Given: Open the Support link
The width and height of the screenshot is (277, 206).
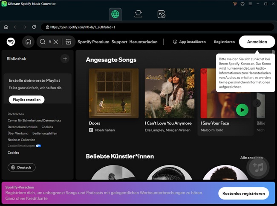Looking at the screenshot, I should (x=119, y=42).
